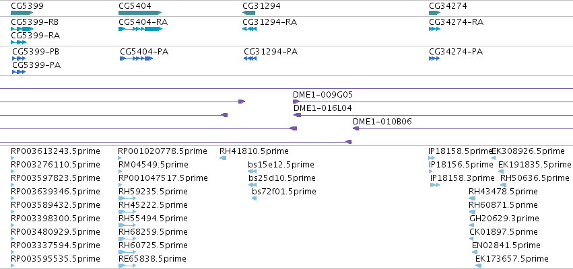Click the CG5399 gene arrow glyph
Screen dimensions: 573x269
22,13
